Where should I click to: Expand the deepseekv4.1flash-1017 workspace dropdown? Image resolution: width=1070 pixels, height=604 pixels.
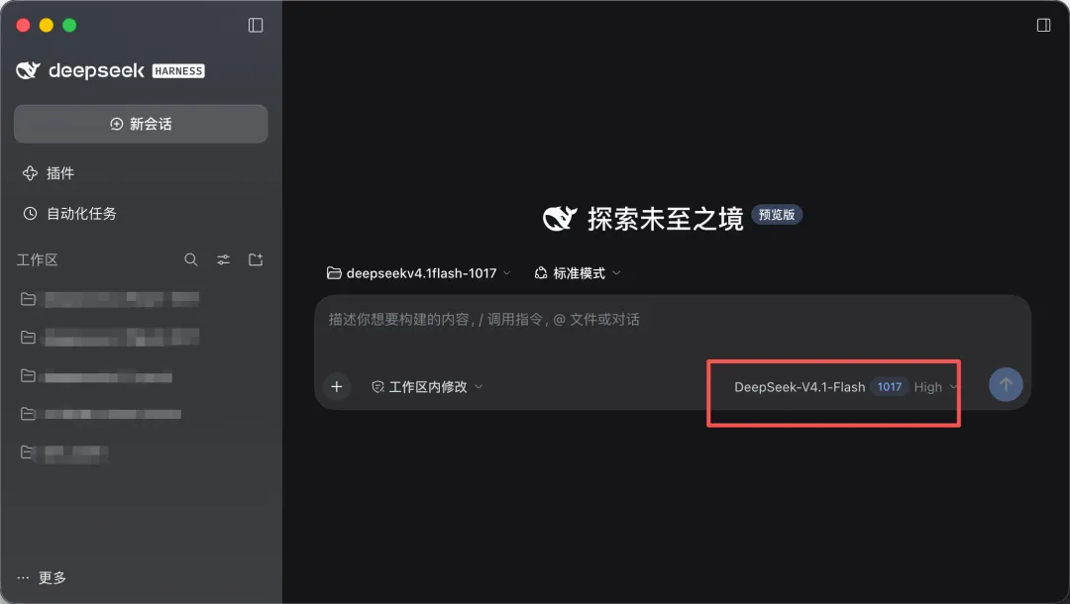[418, 273]
